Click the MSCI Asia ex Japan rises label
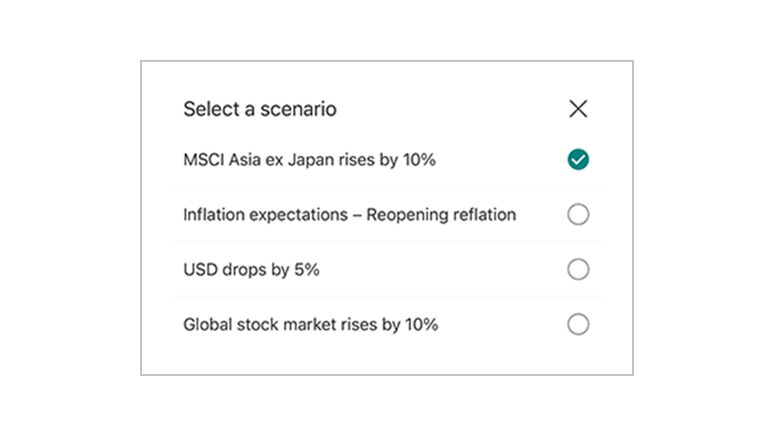This screenshot has height=435, width=774. point(309,160)
